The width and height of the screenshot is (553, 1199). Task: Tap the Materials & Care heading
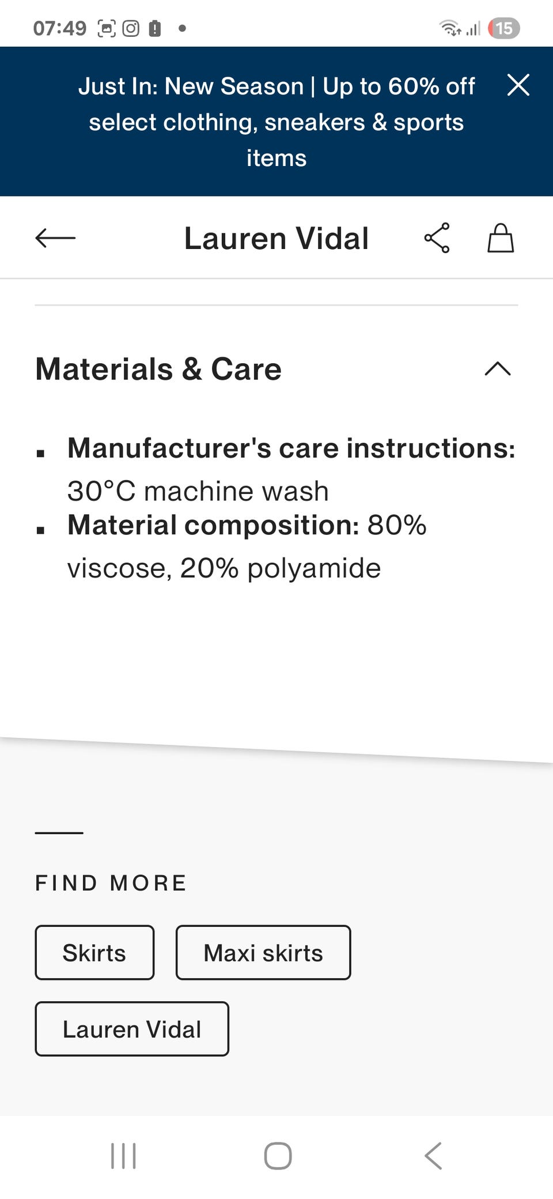pos(158,369)
